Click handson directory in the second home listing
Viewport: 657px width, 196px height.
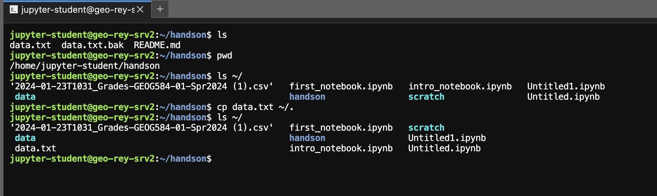tap(307, 138)
